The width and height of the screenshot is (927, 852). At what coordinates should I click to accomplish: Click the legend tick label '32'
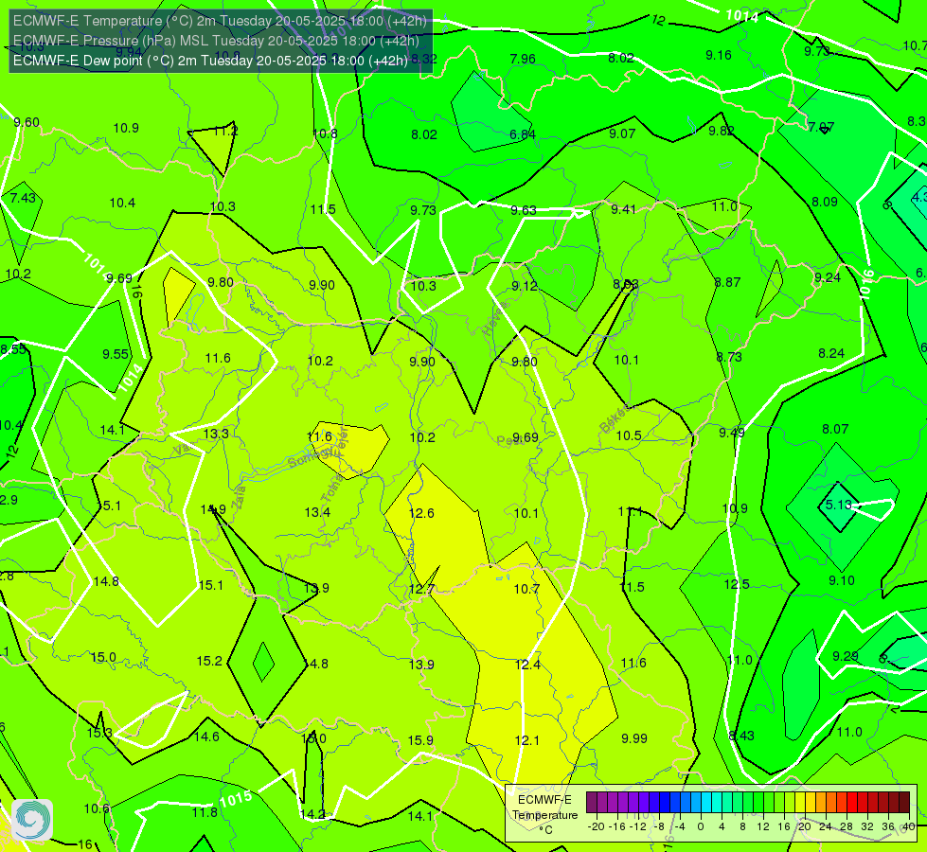[866, 826]
